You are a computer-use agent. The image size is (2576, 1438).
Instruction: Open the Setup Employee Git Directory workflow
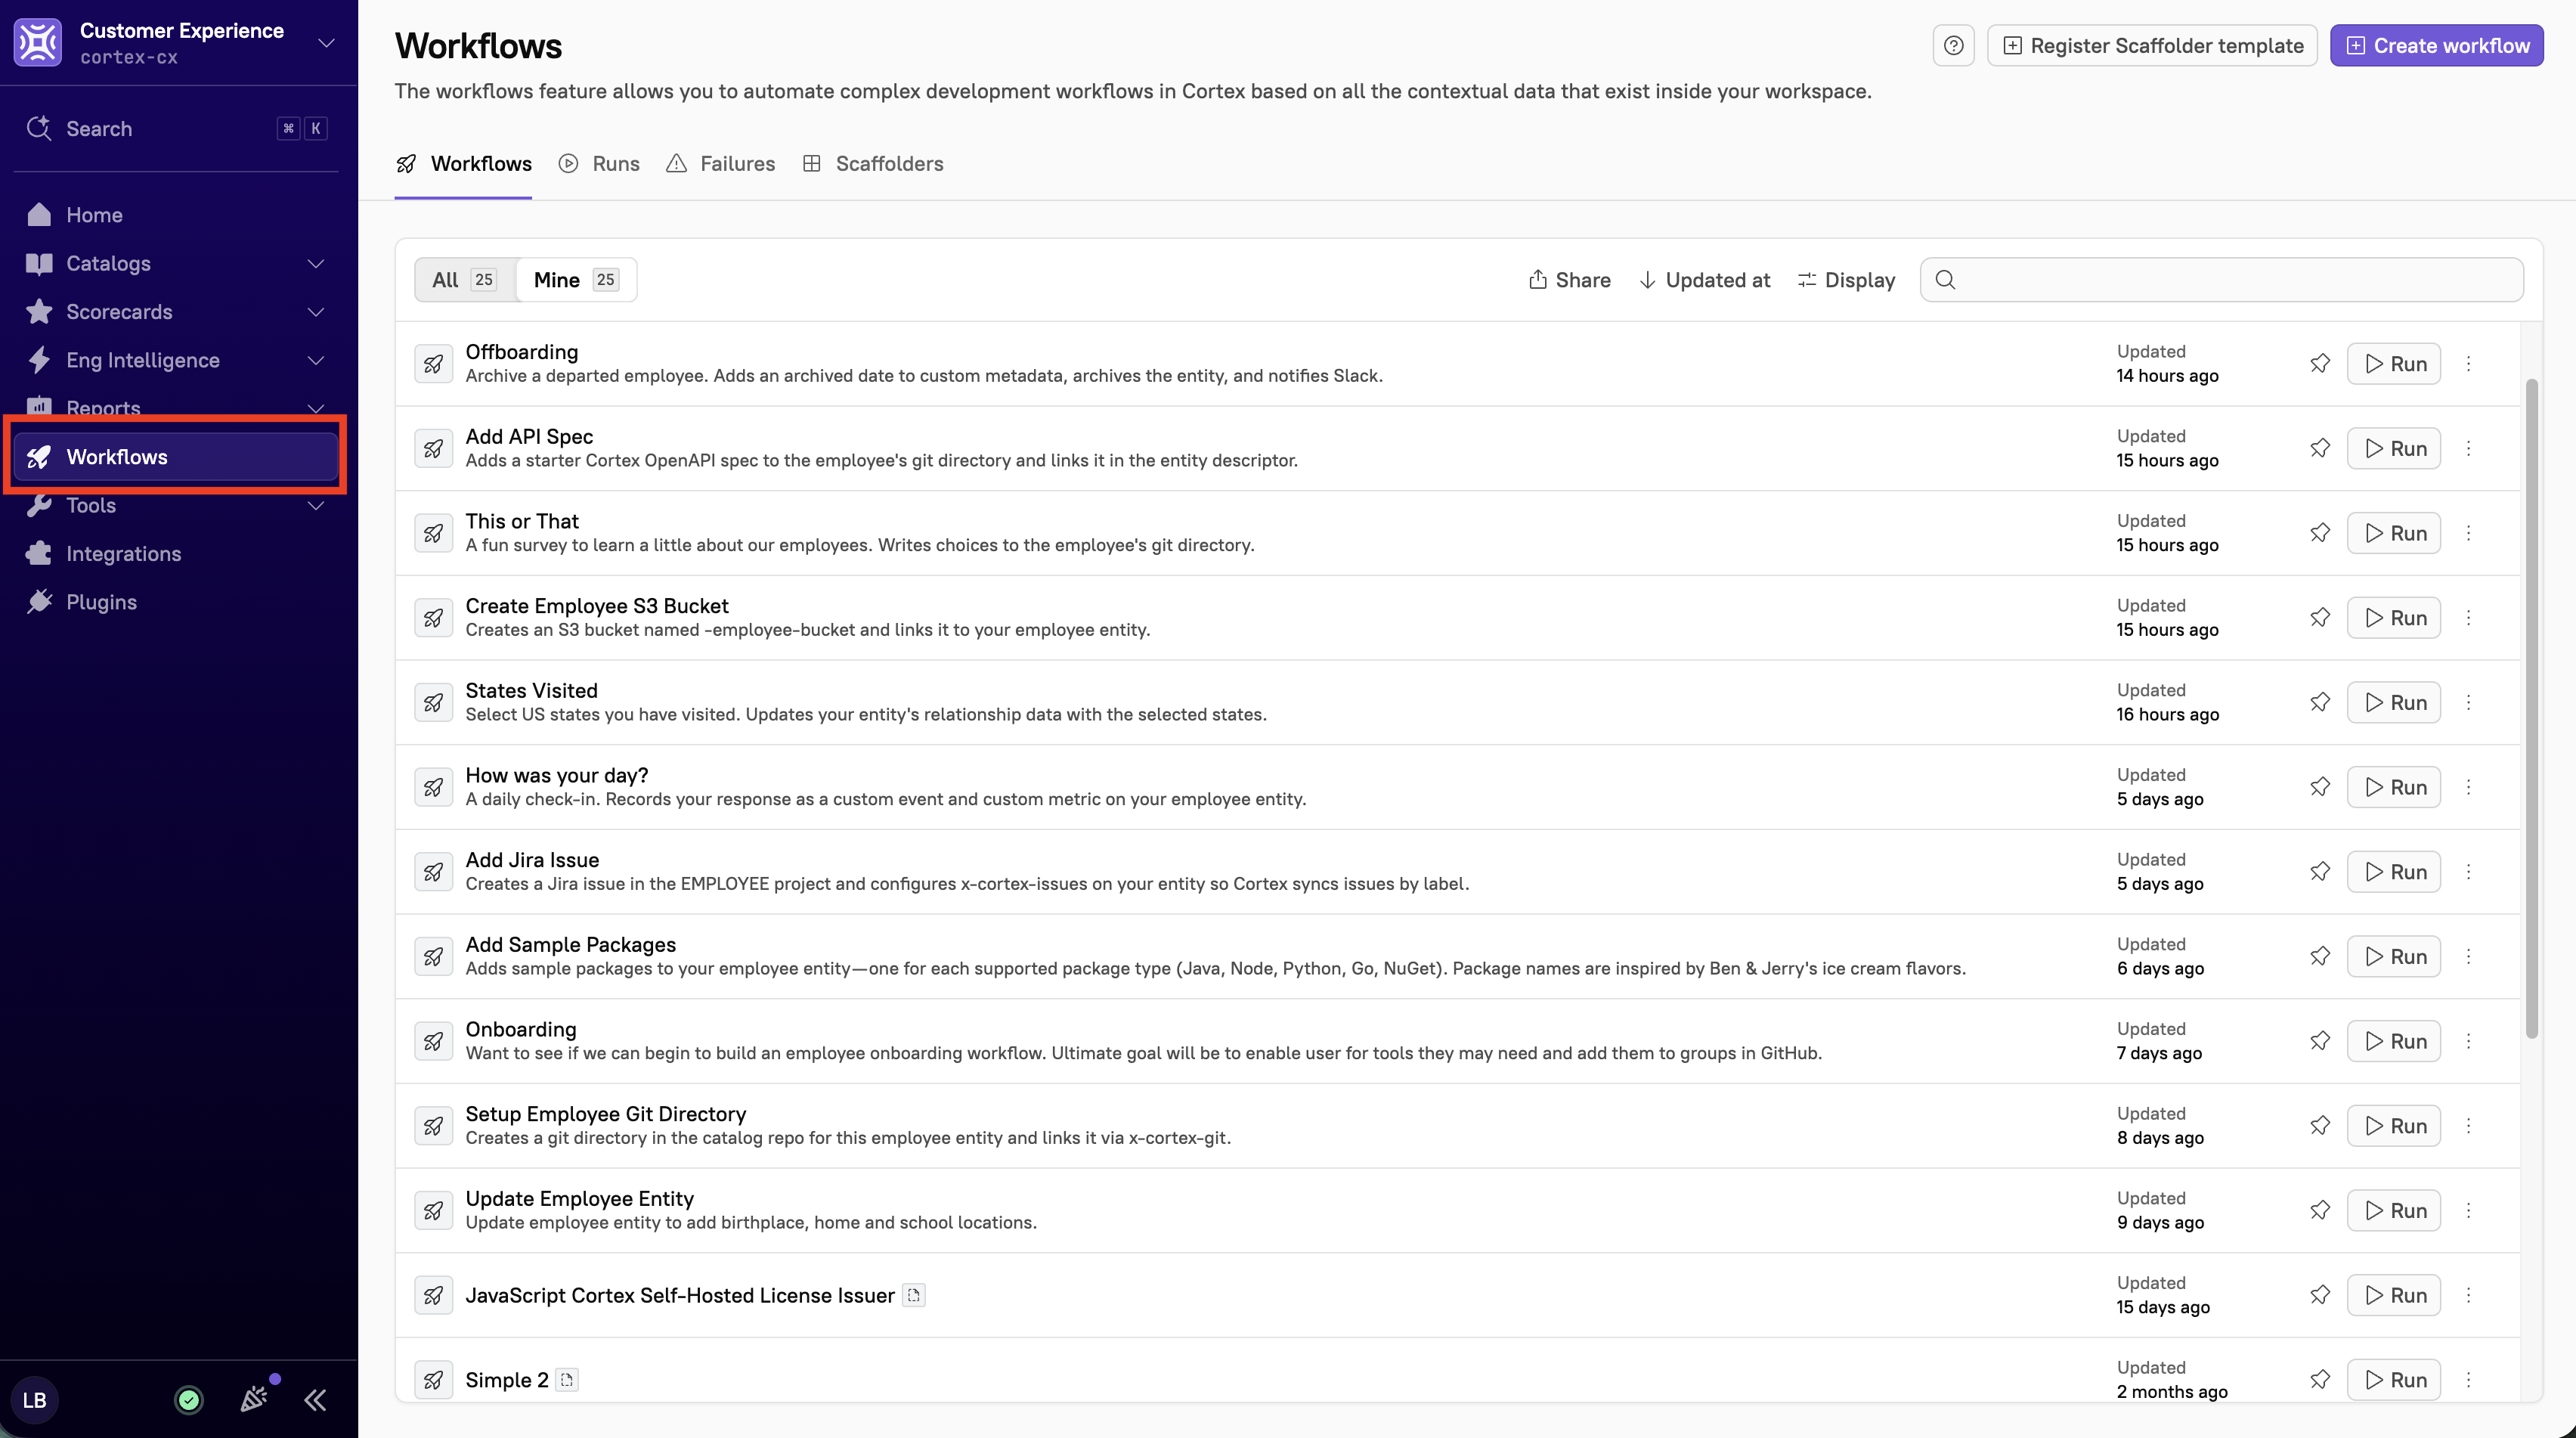[606, 1114]
